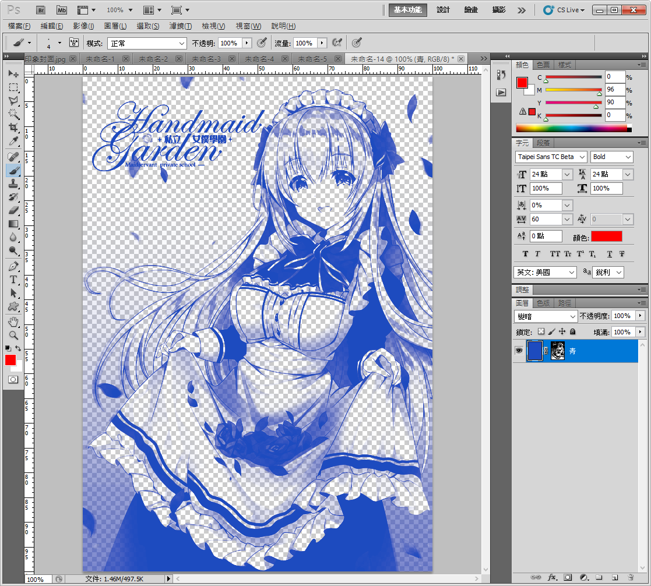Toggle Quick Mask mode
The width and height of the screenshot is (651, 586).
click(13, 379)
